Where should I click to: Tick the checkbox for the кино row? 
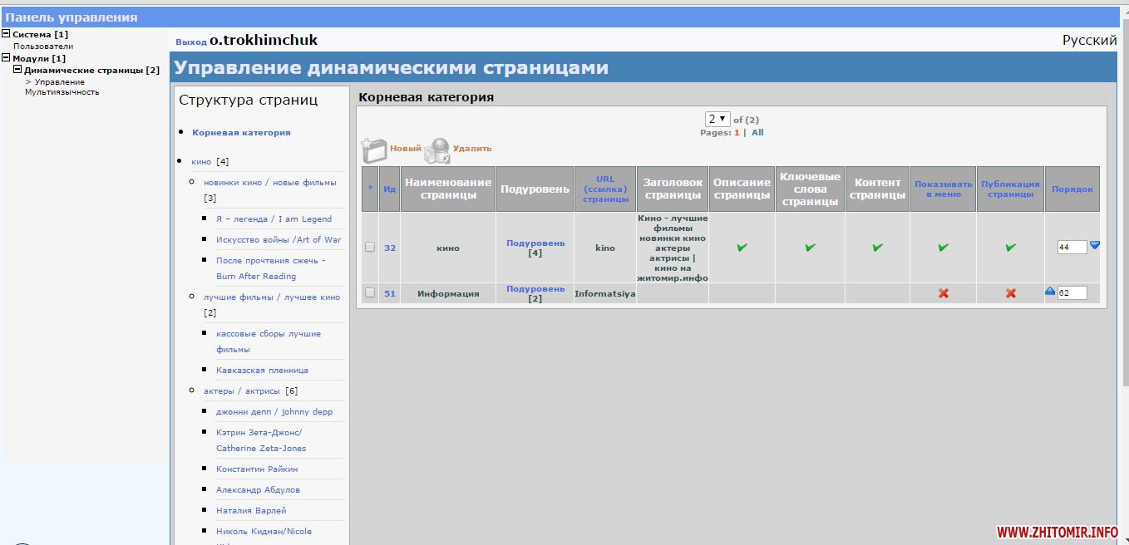click(370, 247)
